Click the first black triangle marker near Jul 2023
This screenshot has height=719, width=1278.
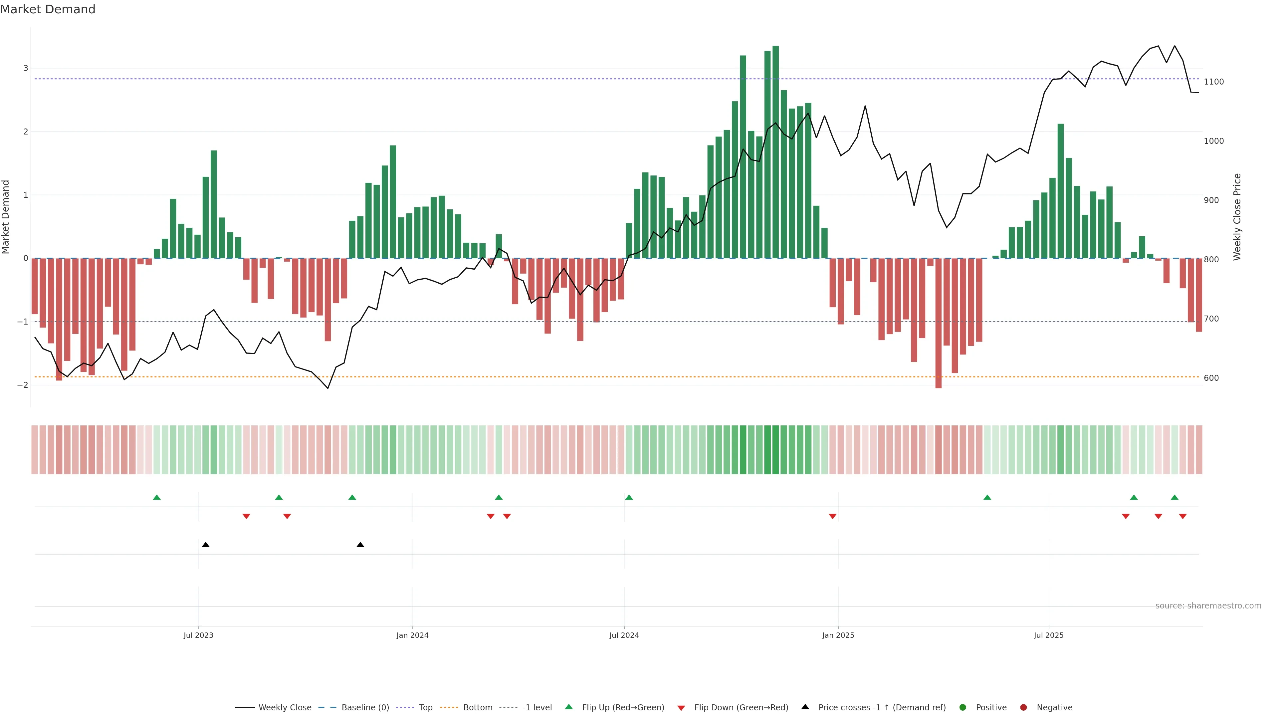click(206, 545)
